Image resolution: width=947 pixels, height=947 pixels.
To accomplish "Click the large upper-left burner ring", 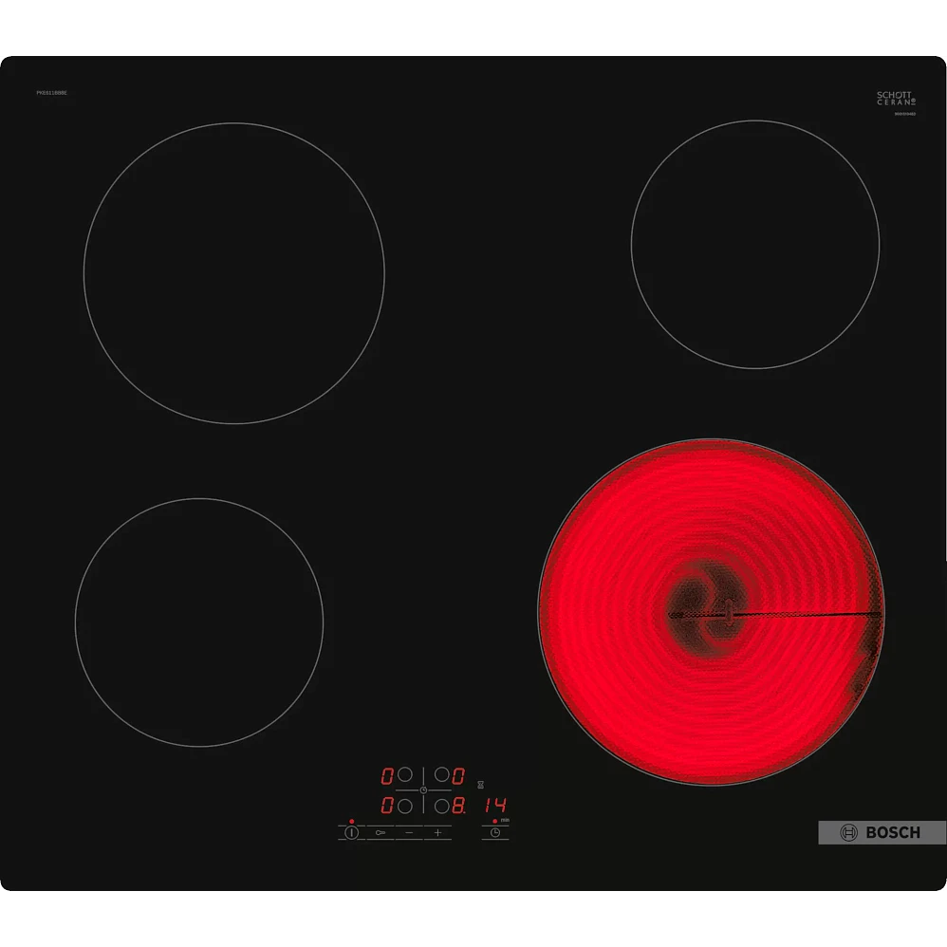I will 233,273.
